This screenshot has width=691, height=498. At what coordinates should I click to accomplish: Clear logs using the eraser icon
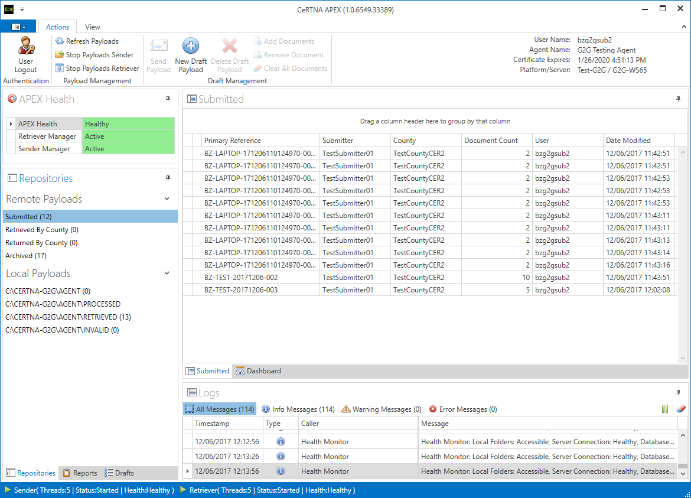[x=680, y=409]
